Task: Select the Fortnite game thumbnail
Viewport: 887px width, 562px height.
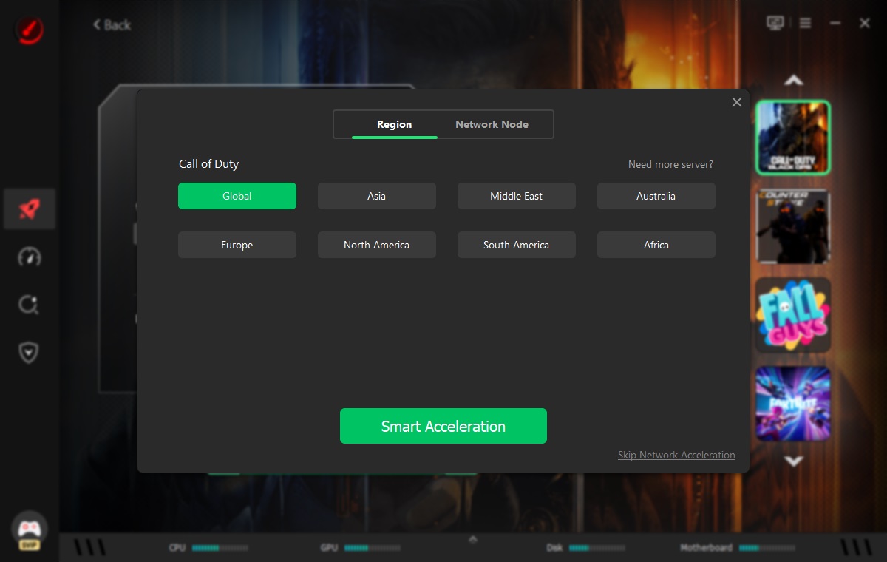Action: coord(793,404)
